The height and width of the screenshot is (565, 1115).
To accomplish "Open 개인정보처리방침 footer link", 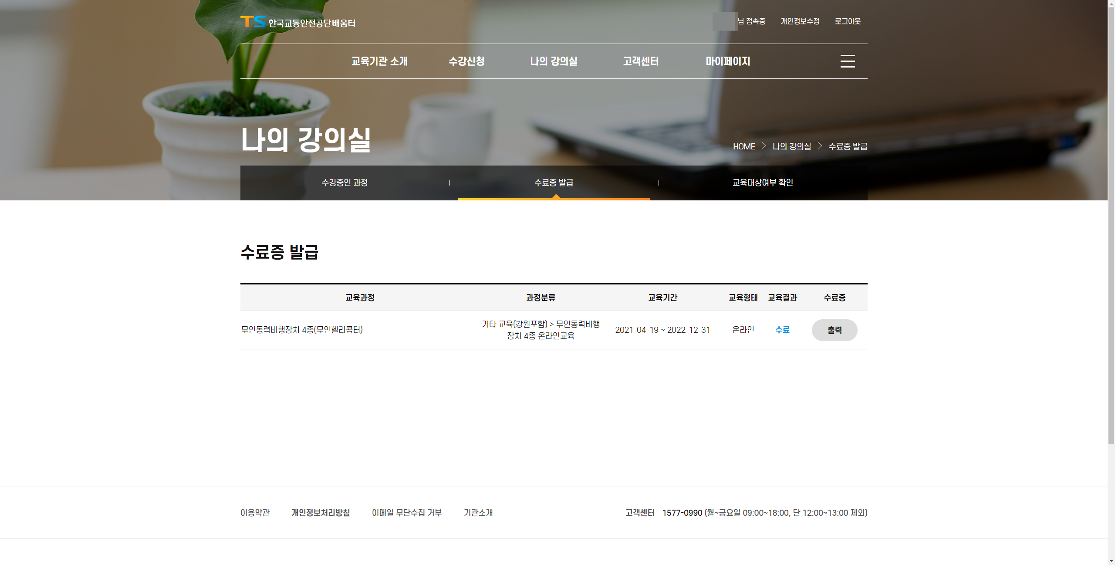I will click(x=321, y=513).
